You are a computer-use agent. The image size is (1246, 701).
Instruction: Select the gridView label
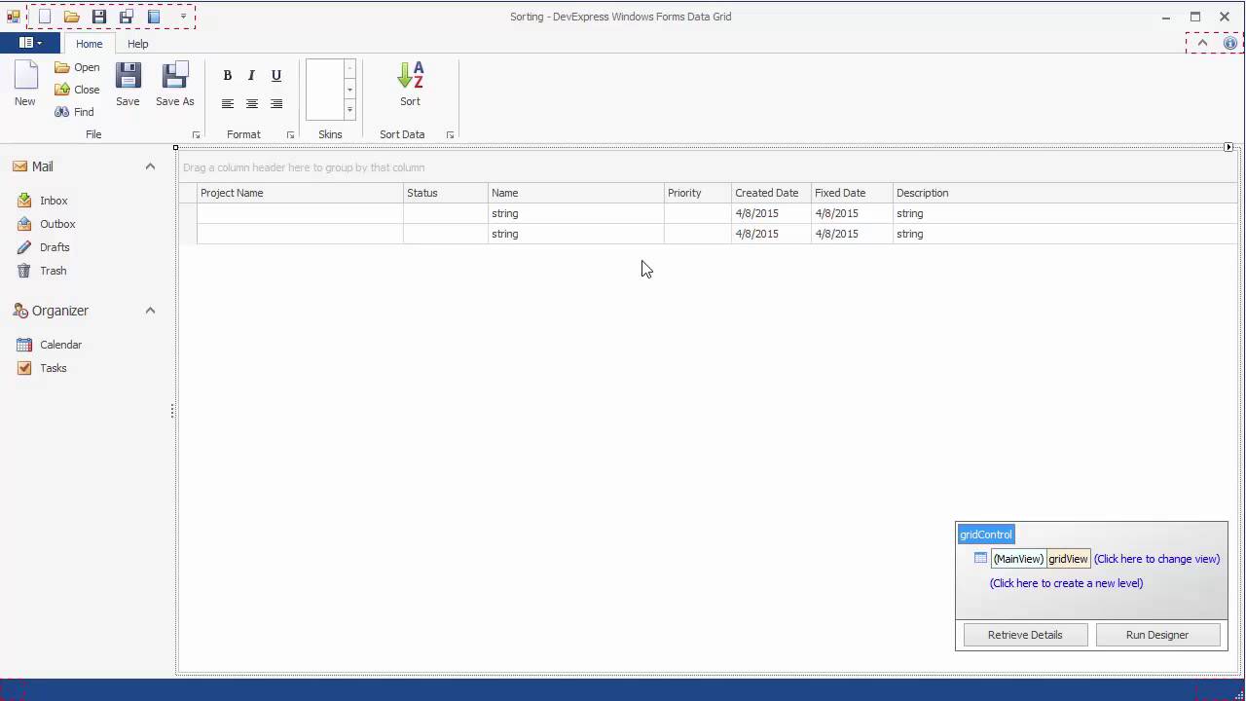[1068, 559]
